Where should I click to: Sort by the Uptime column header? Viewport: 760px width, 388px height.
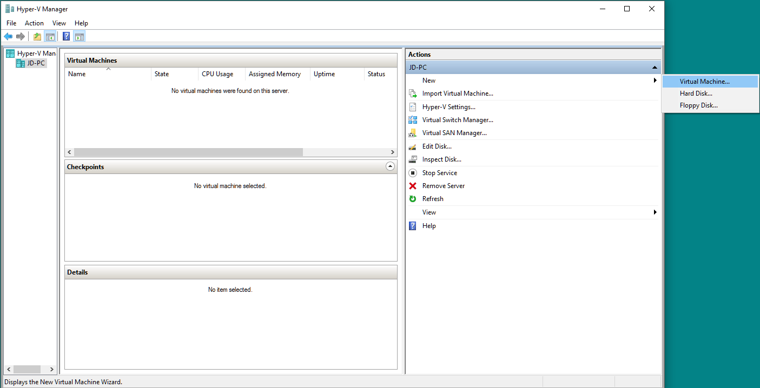pyautogui.click(x=338, y=74)
